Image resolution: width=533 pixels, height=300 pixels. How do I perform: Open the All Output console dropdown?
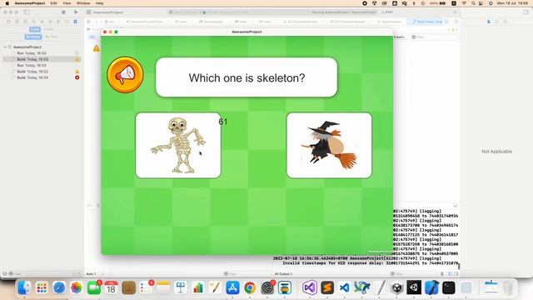[x=283, y=274]
